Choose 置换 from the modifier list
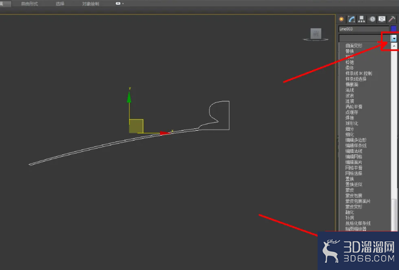 tap(350, 179)
